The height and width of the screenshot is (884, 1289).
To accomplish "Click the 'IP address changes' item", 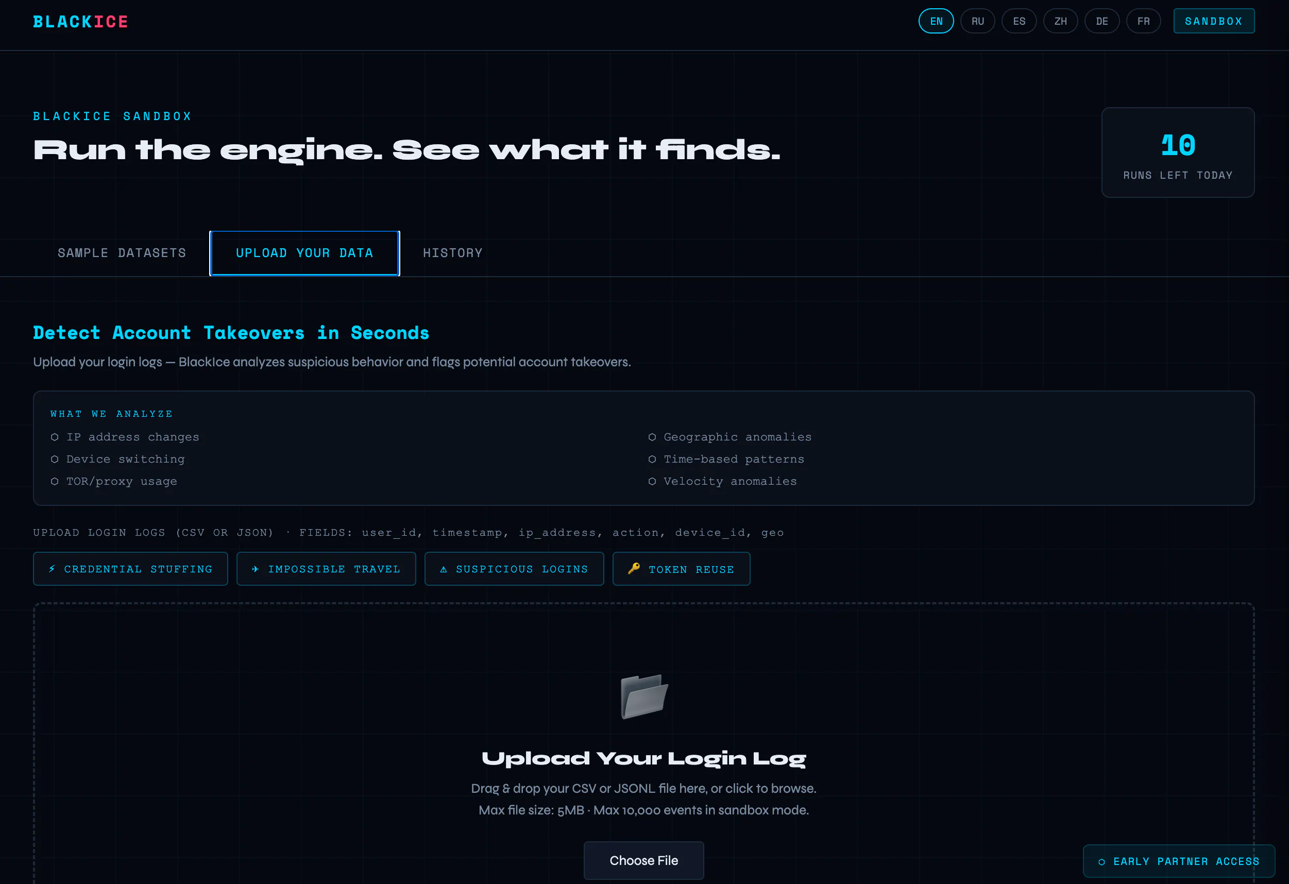I will [132, 437].
